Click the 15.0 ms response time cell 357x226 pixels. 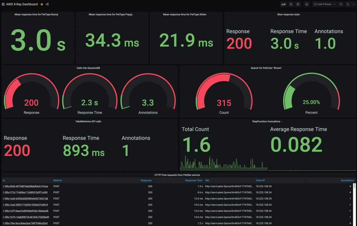[198, 211]
